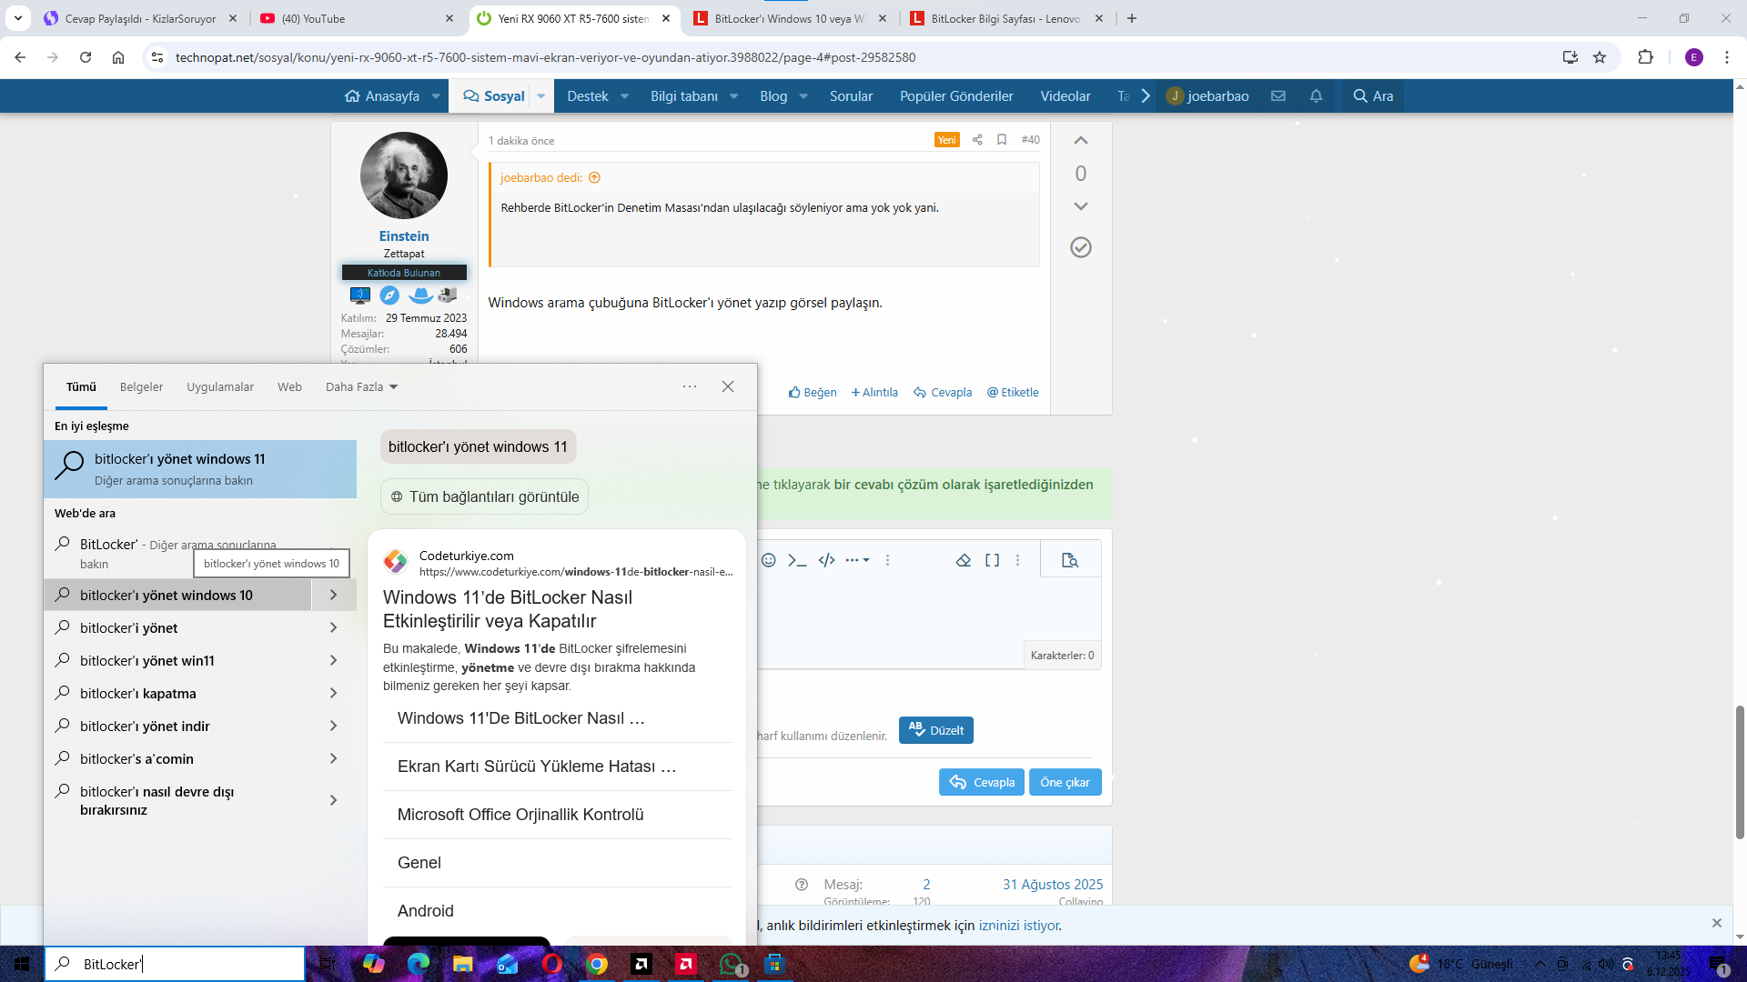1747x982 pixels.
Task: Upvote Einstein's post
Action: tap(1080, 140)
